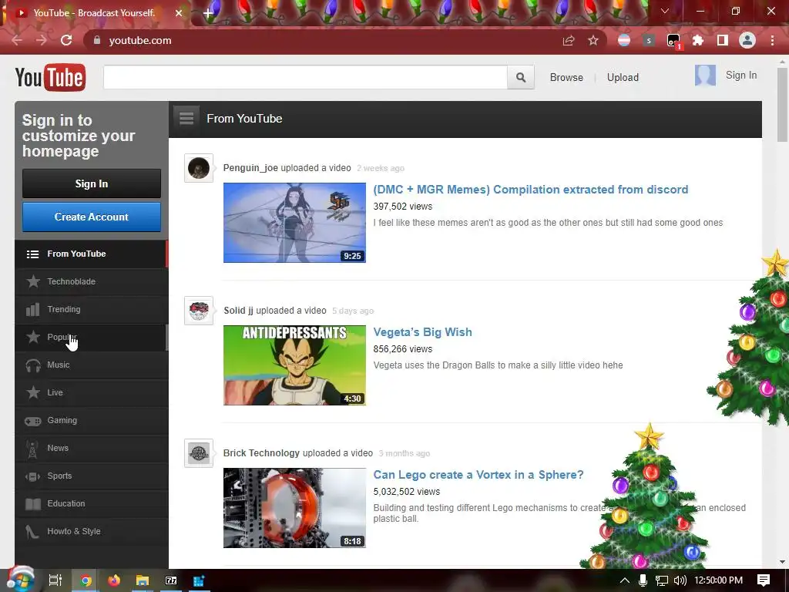Screen dimensions: 789x592
Task: Open Chrome three-dot menu
Action: (772, 40)
